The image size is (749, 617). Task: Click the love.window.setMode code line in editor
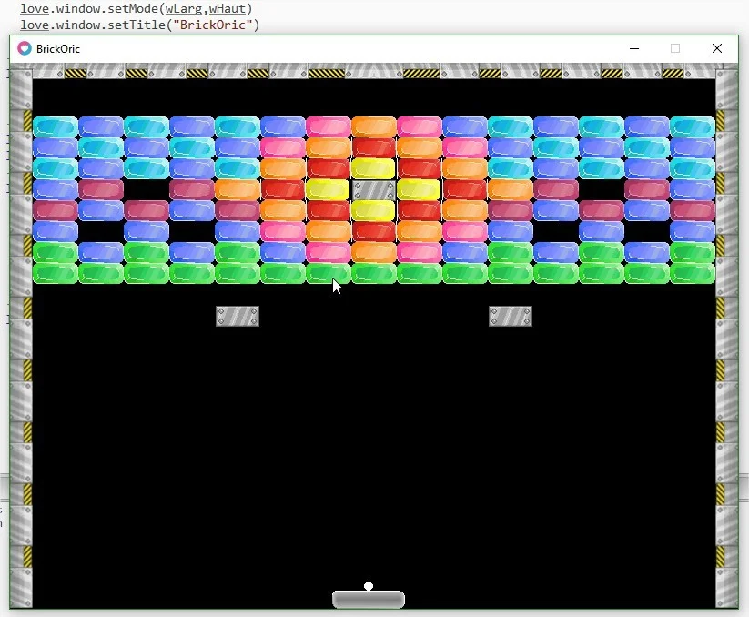(137, 8)
